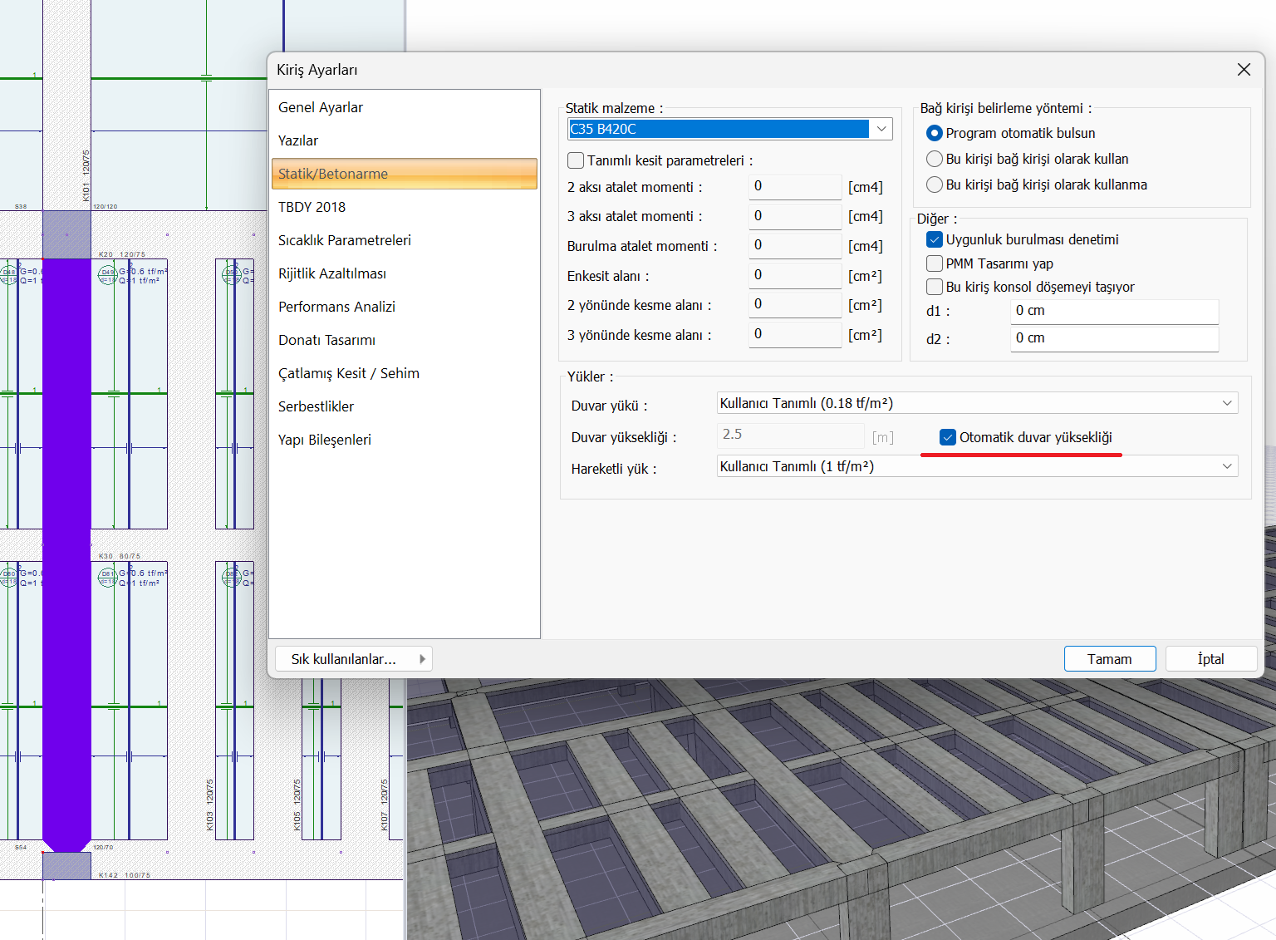1276x940 pixels.
Task: Toggle Otomatik duvar yüksekliği checkbox
Action: click(948, 437)
